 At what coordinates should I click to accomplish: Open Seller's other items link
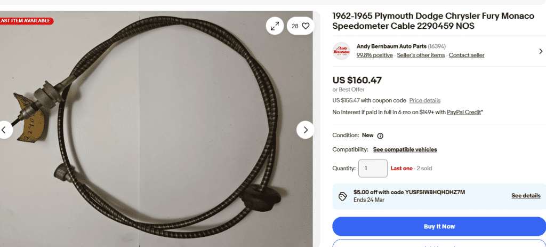[420, 55]
